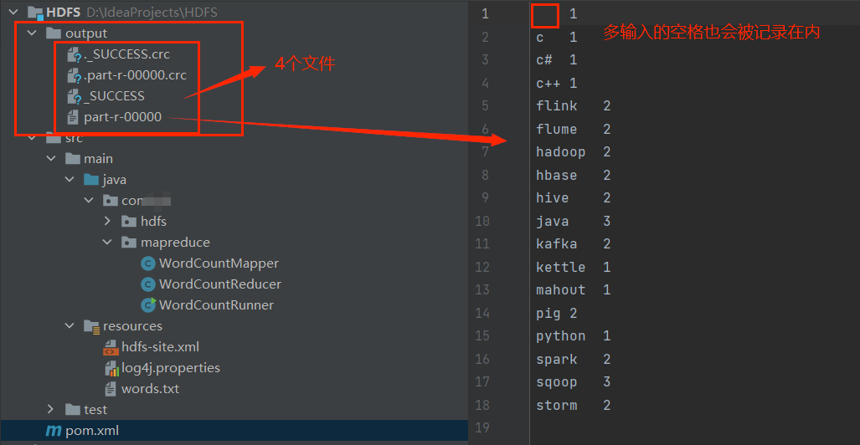Click the WordCountMapper class icon
860x445 pixels.
click(x=147, y=263)
